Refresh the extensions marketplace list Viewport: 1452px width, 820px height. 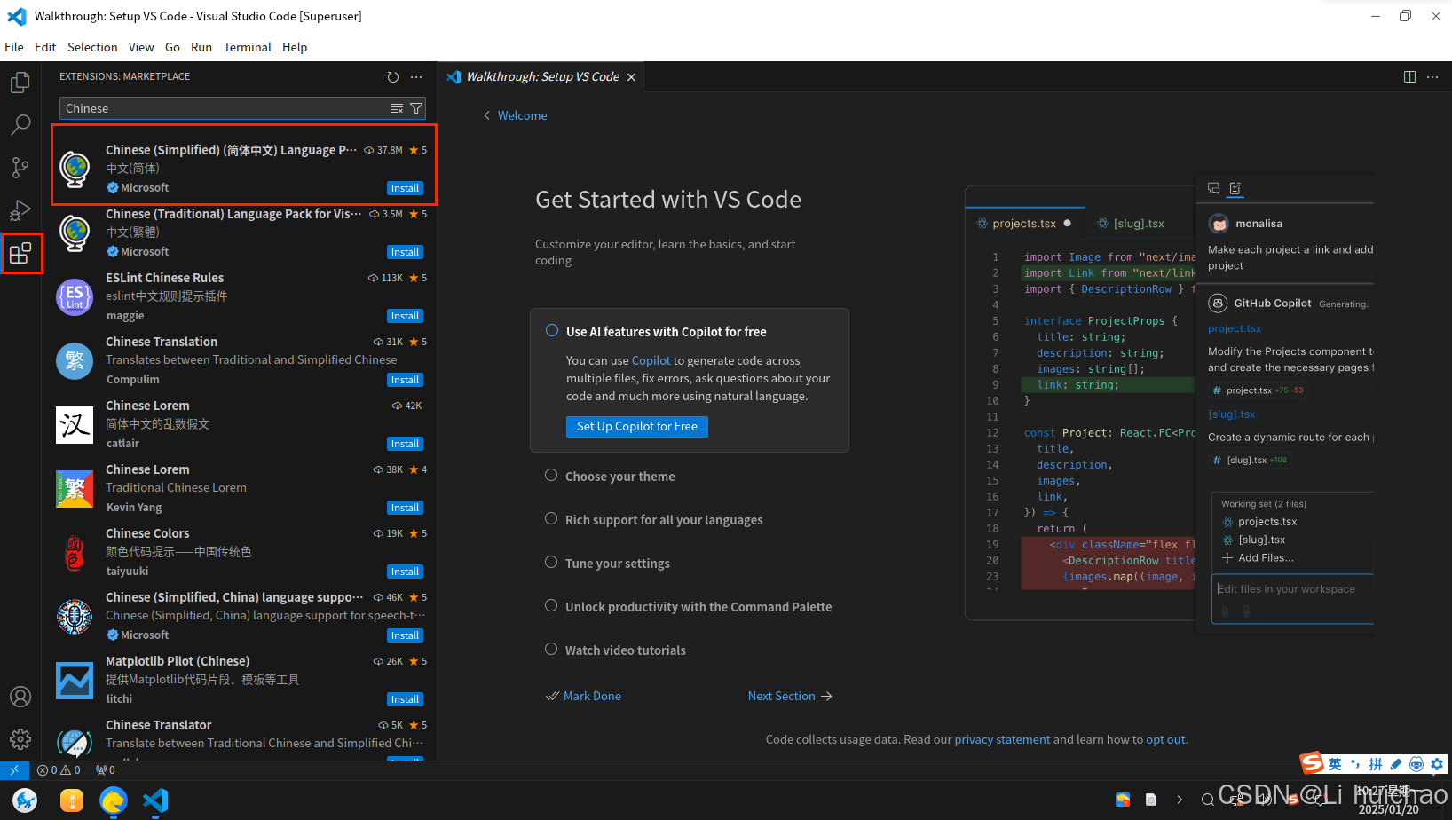[x=393, y=77]
